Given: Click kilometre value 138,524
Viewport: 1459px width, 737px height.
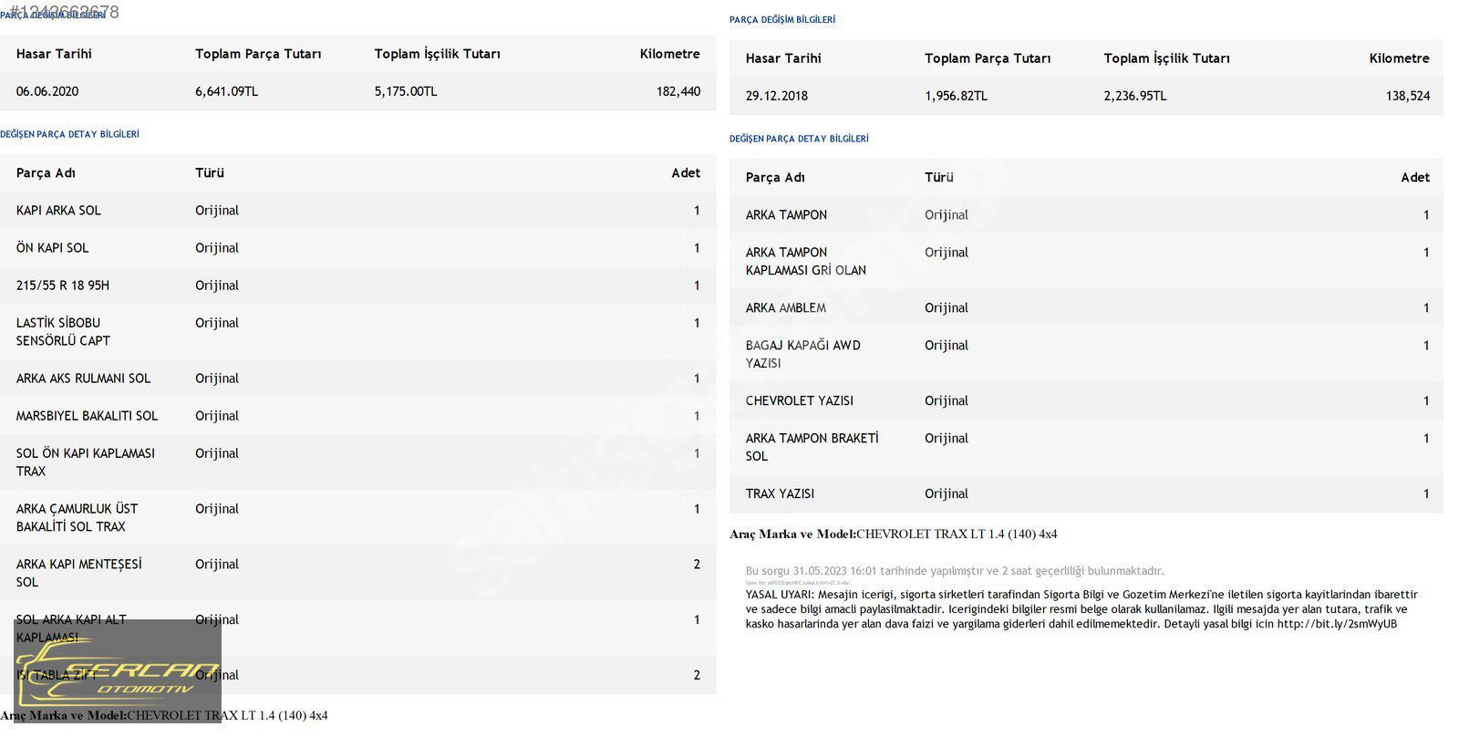Looking at the screenshot, I should (x=1408, y=96).
